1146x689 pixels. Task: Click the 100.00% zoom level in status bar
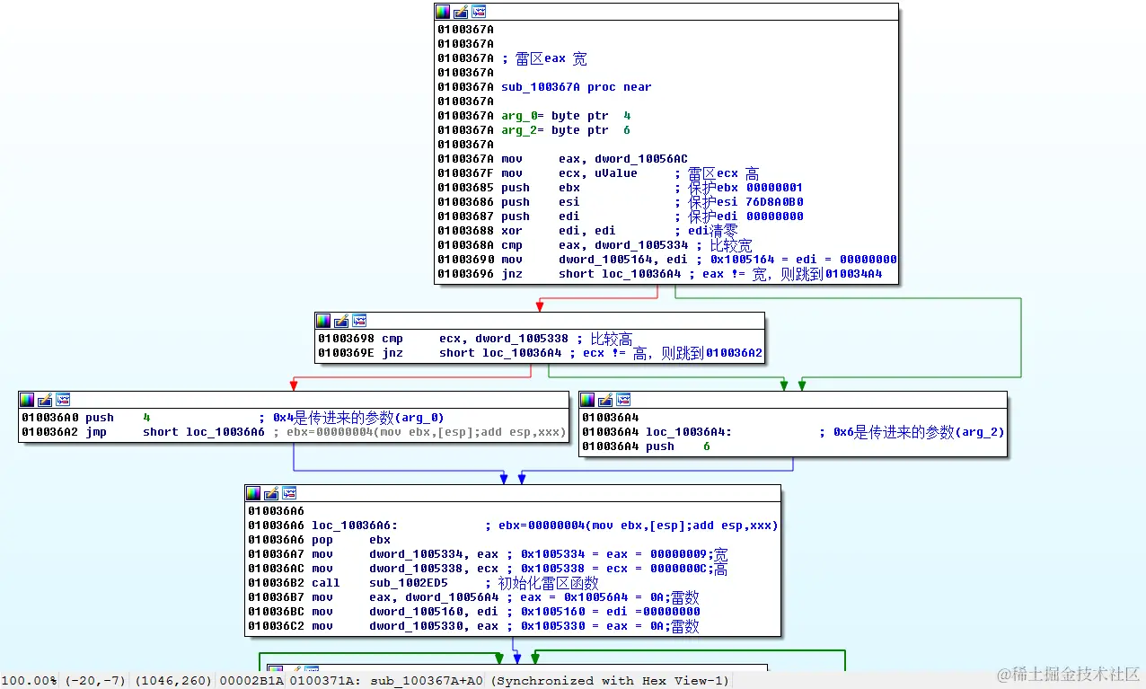pyautogui.click(x=28, y=681)
